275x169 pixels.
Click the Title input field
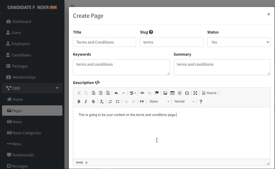click(x=104, y=42)
